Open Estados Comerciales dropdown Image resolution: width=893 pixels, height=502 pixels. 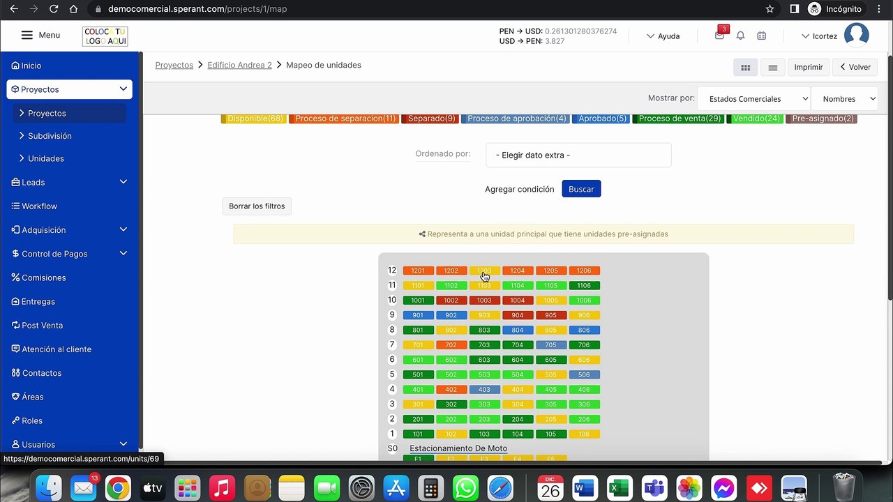tap(753, 99)
